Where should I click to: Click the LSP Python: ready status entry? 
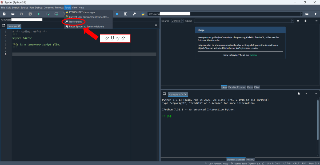(x=217, y=163)
